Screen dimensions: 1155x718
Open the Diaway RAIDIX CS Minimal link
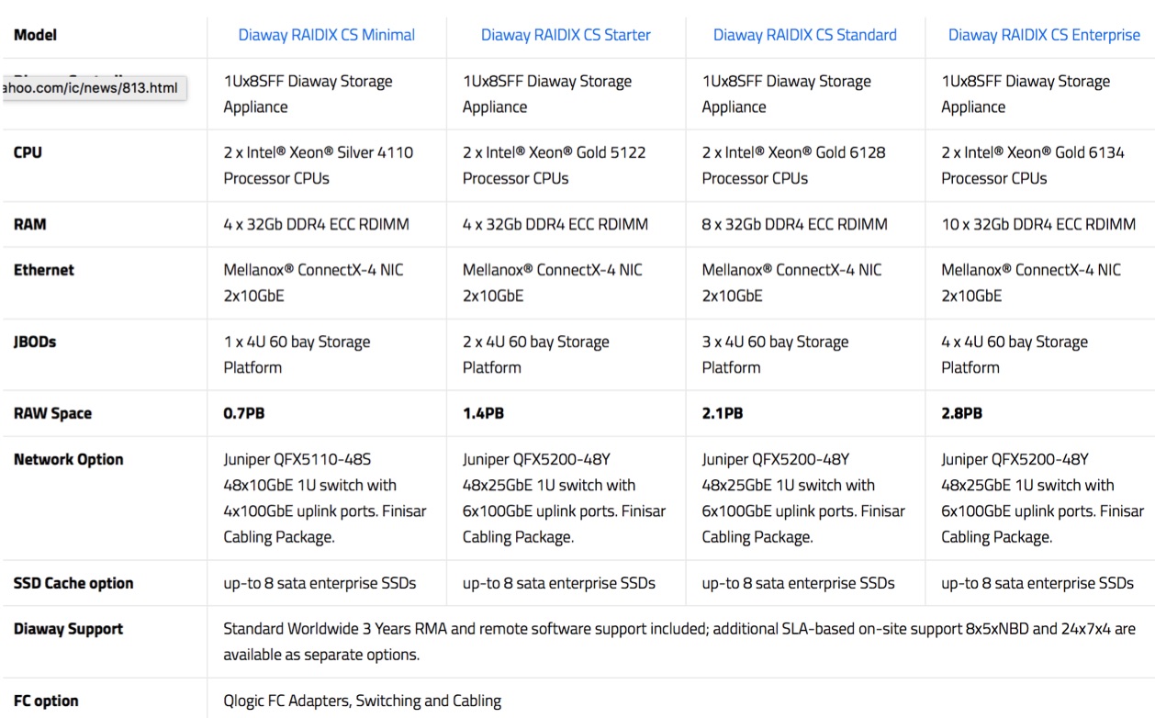coord(326,35)
